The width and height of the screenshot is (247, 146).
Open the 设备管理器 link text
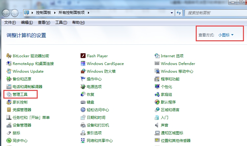coord(22,125)
